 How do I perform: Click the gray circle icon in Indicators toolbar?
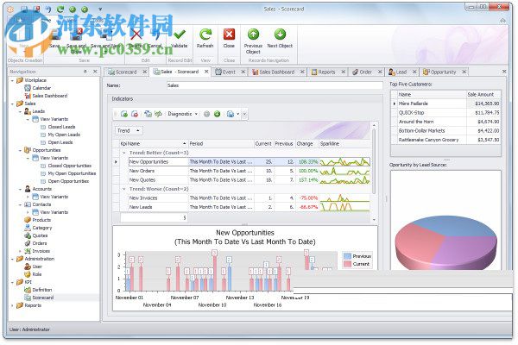pos(207,114)
